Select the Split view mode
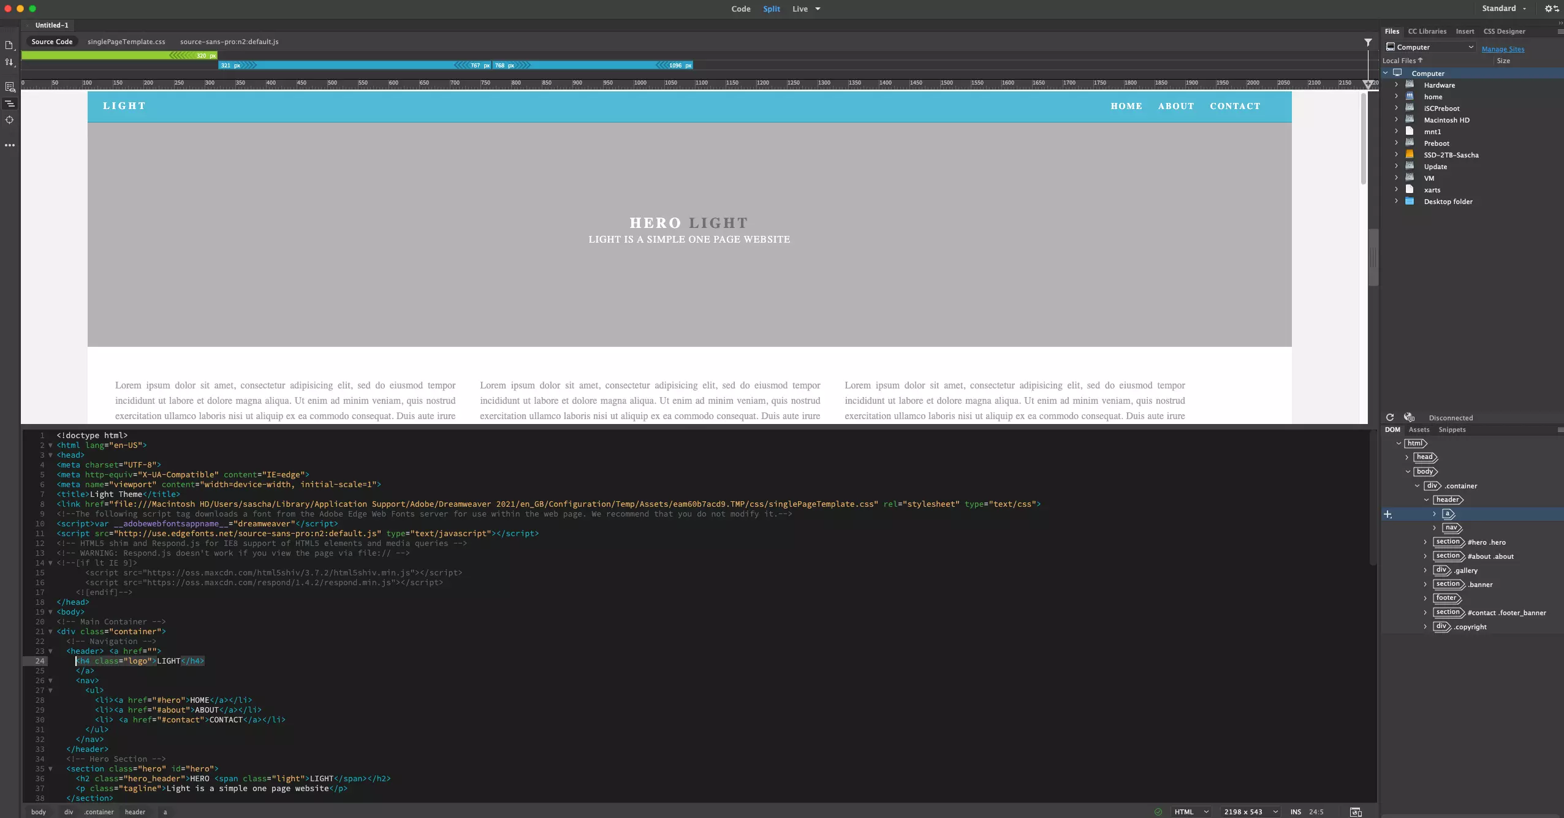This screenshot has height=818, width=1564. 772,9
